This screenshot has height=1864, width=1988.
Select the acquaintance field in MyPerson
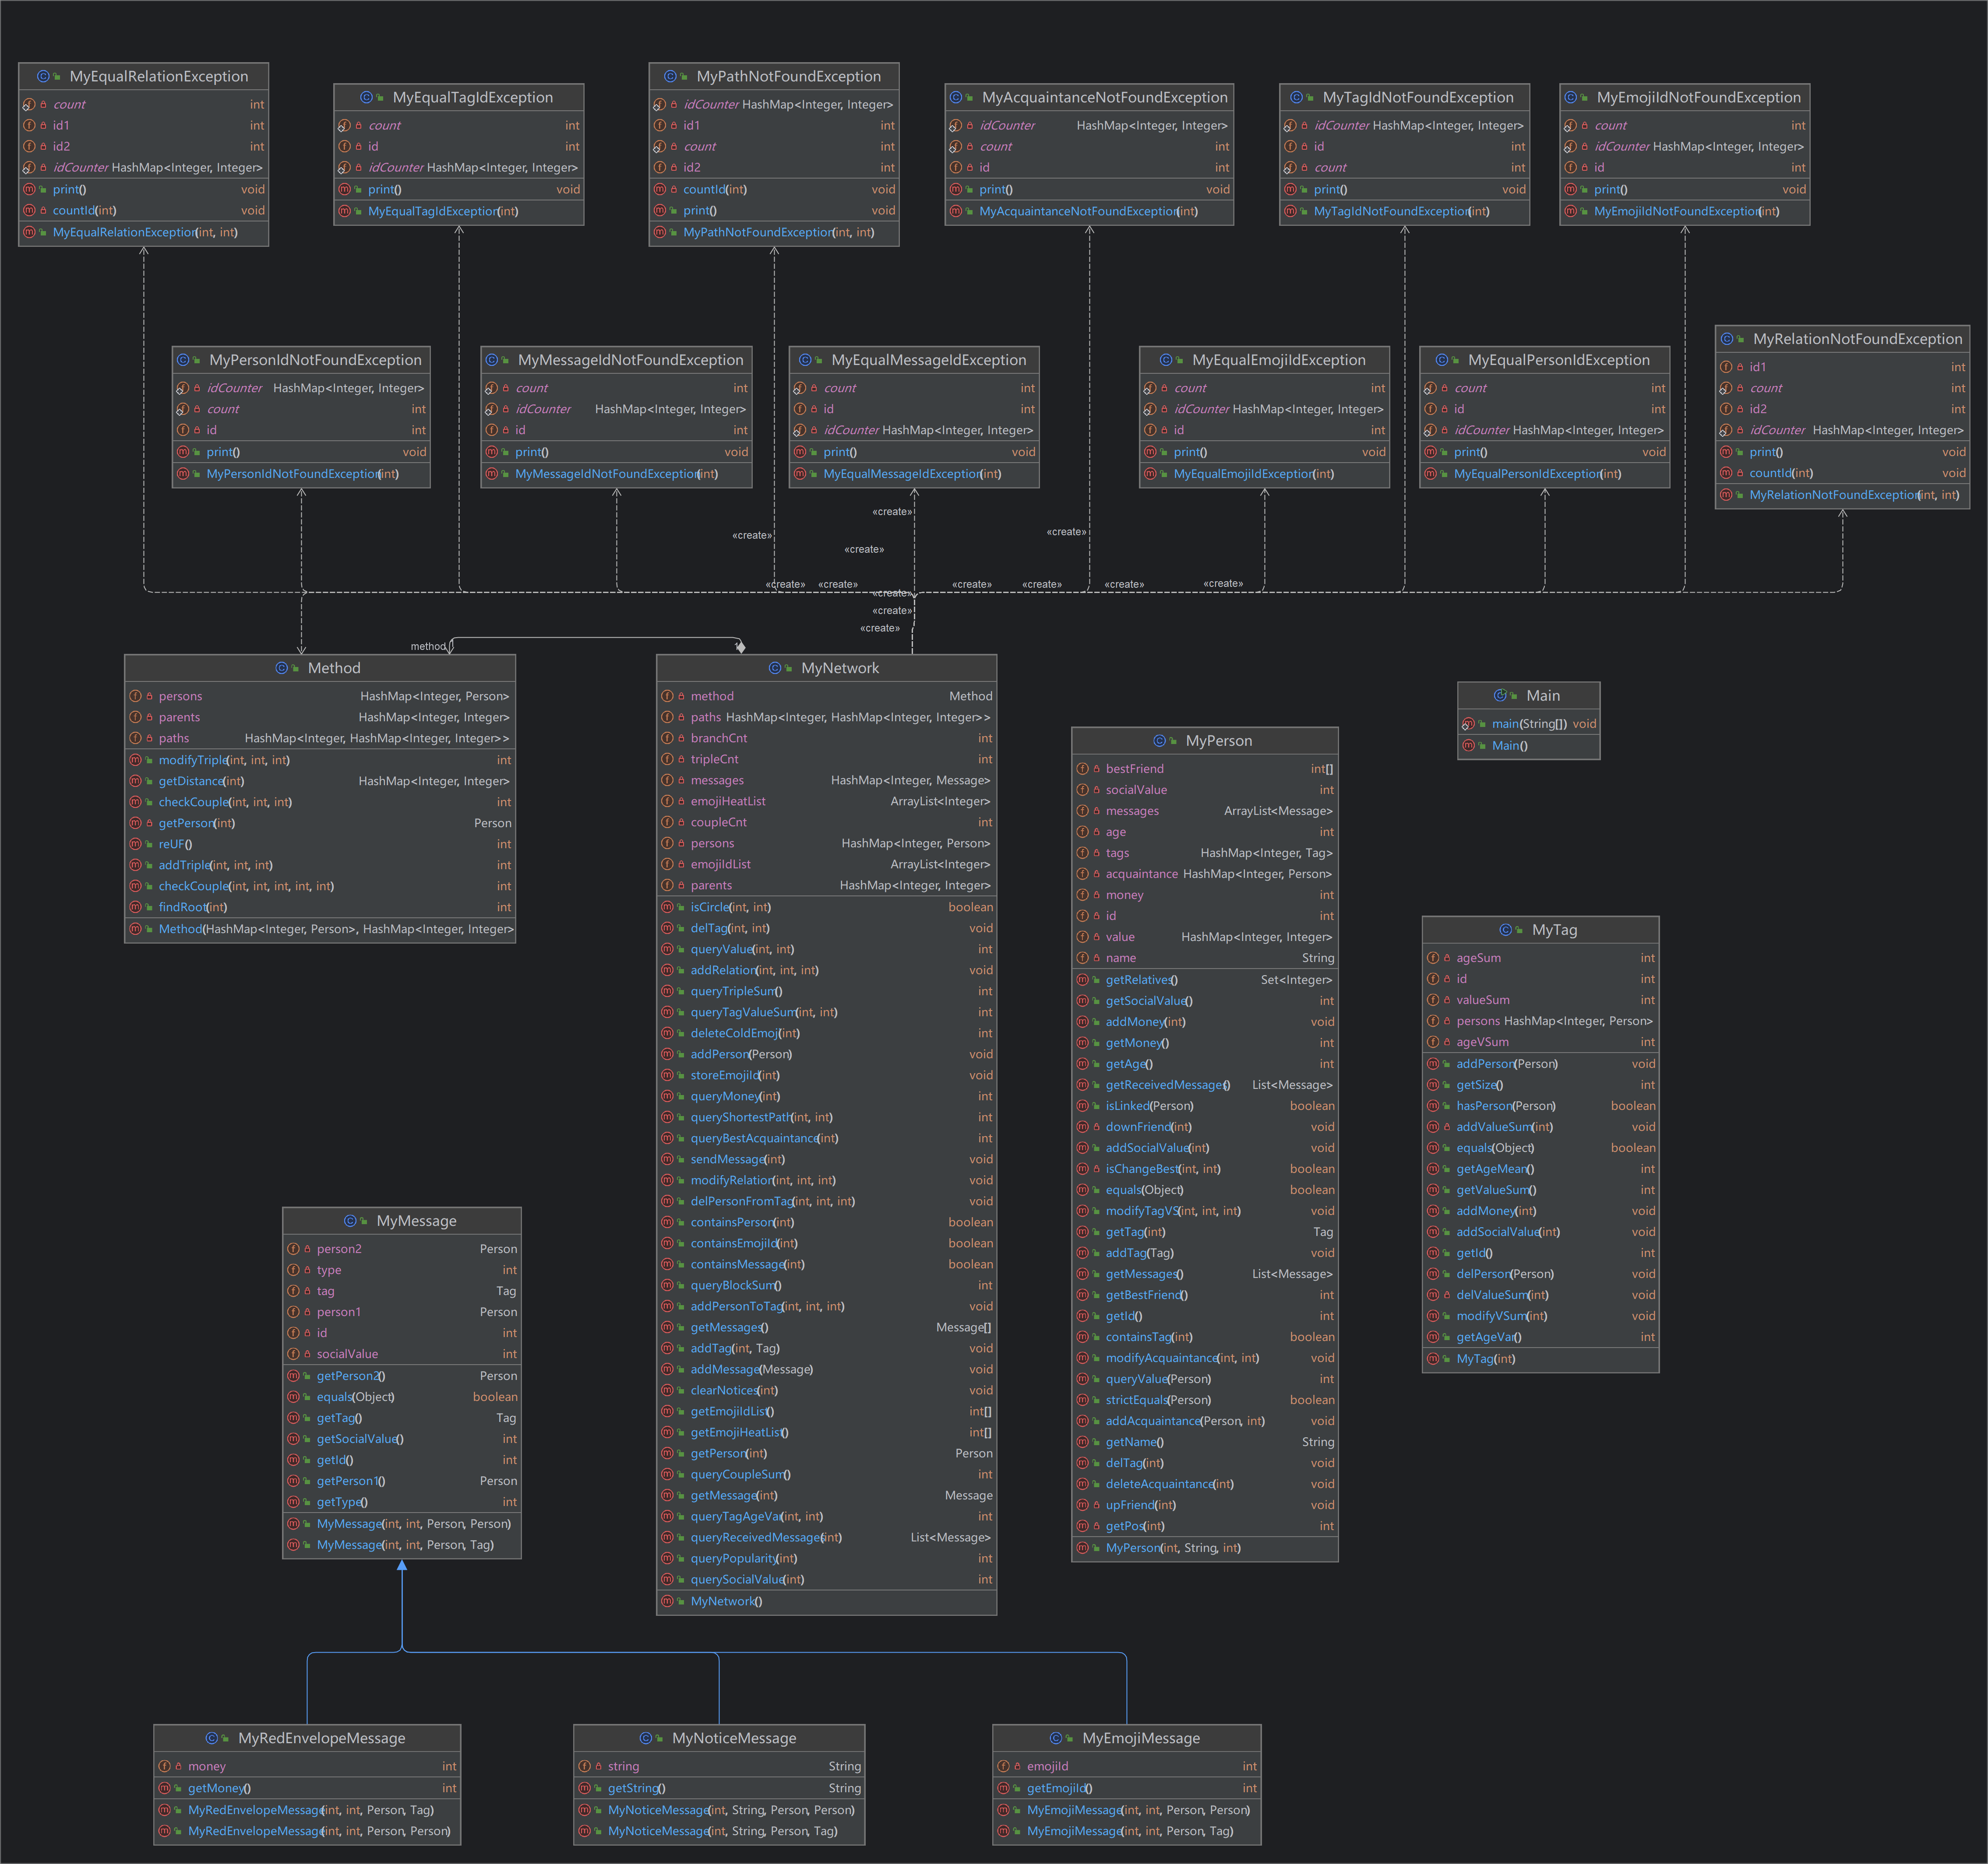(x=1141, y=874)
